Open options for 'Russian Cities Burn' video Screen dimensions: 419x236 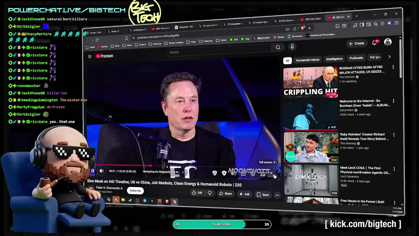pos(393,67)
